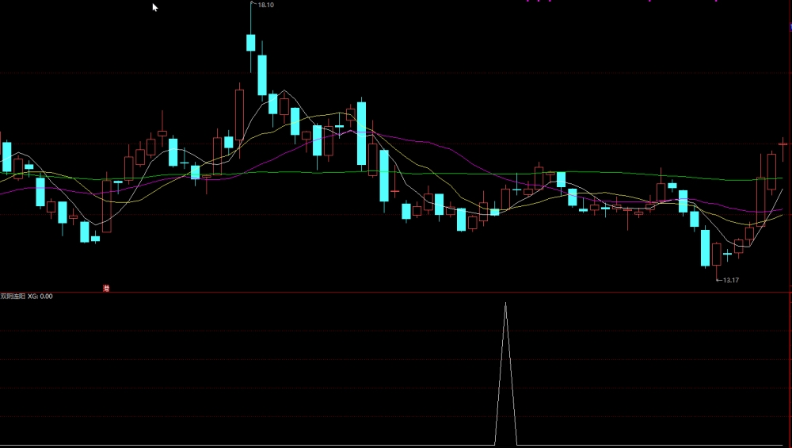The height and width of the screenshot is (448, 792).
Task: Select the candlestick at the 18.10 high
Action: 250,43
